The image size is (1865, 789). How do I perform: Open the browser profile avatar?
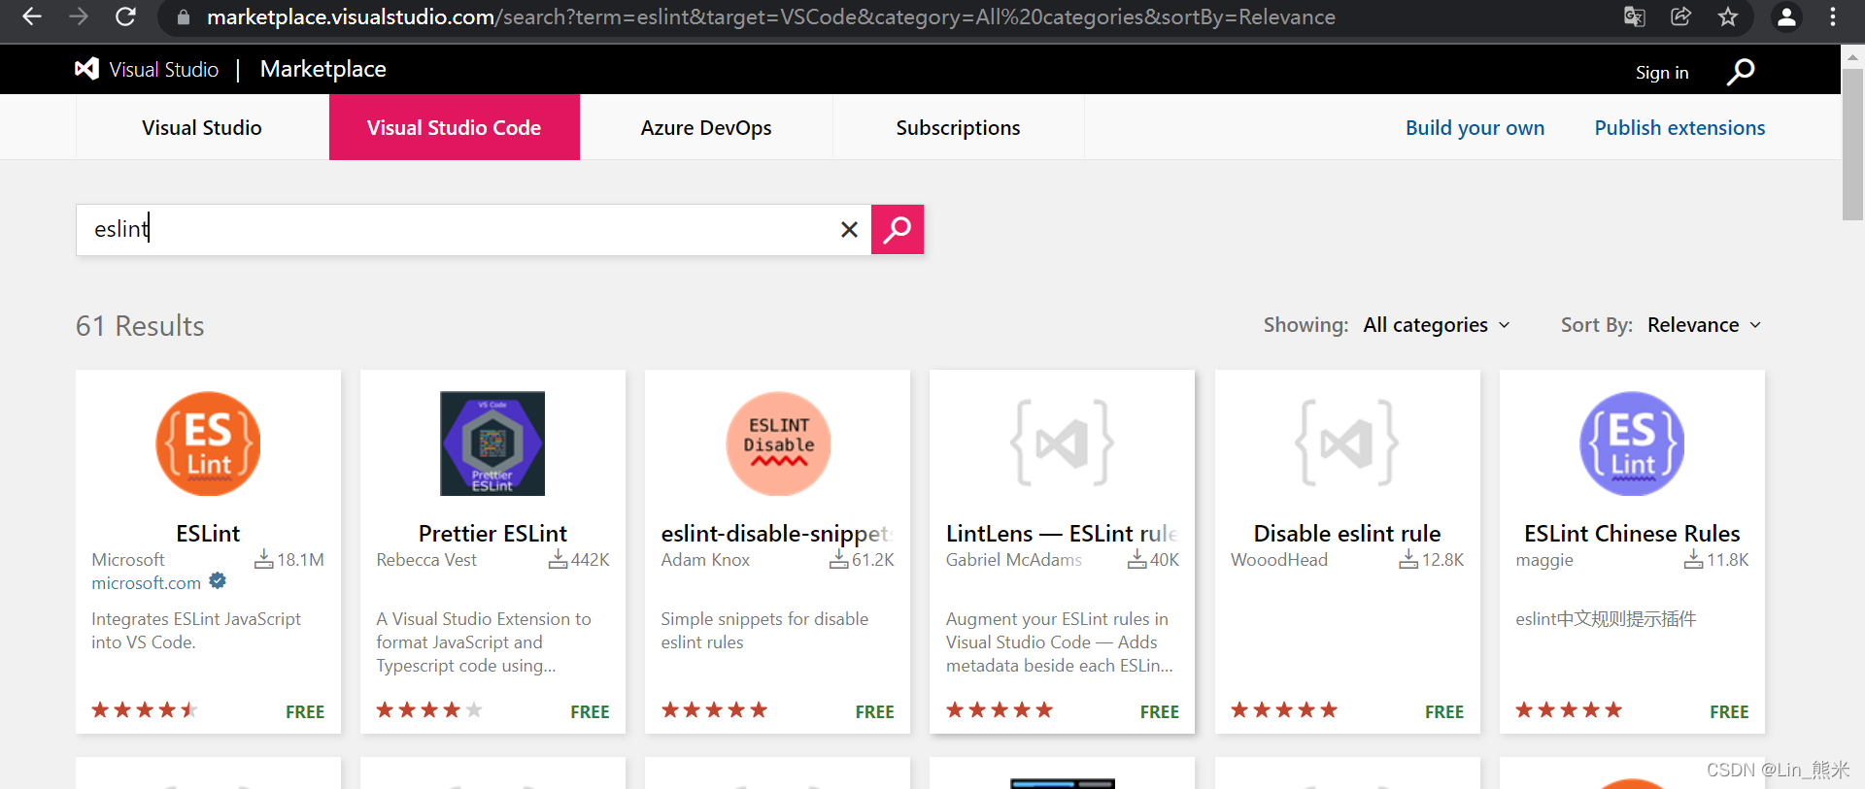point(1786,16)
